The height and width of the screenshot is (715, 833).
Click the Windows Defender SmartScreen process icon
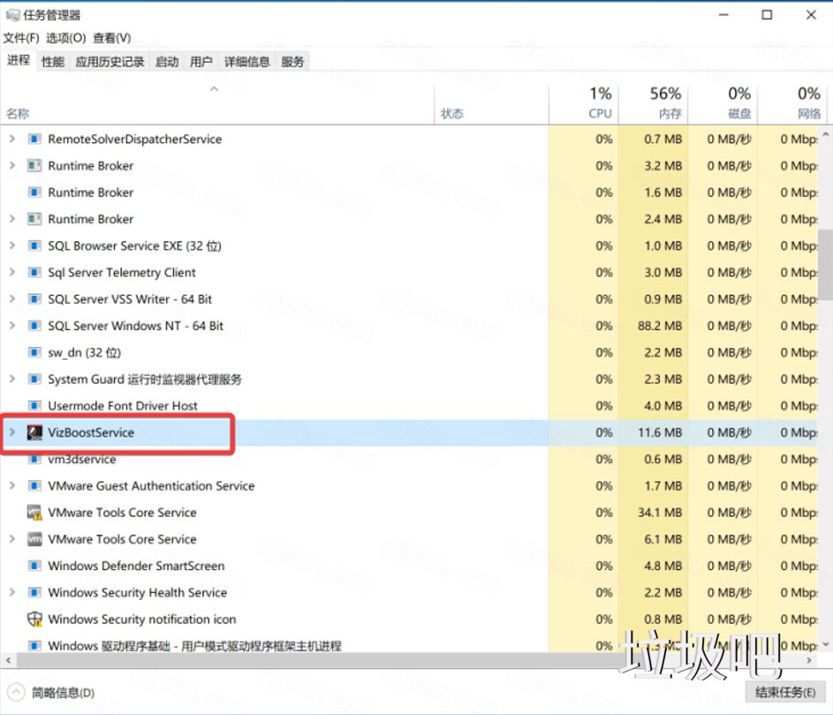35,566
